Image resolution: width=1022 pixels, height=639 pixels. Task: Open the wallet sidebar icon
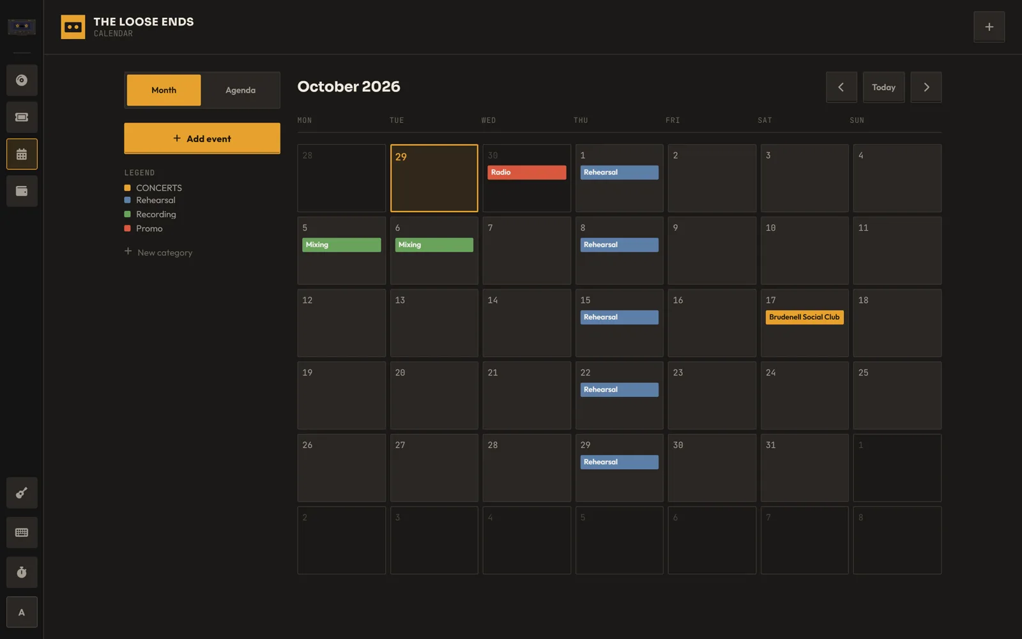(x=22, y=191)
